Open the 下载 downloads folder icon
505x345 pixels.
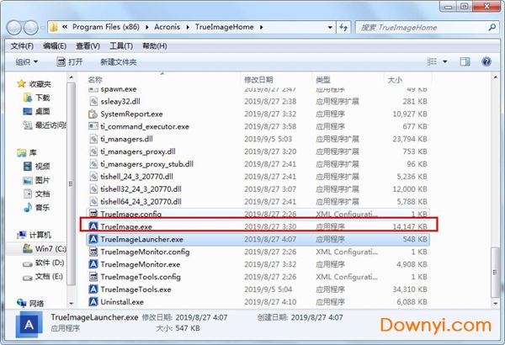(28, 98)
